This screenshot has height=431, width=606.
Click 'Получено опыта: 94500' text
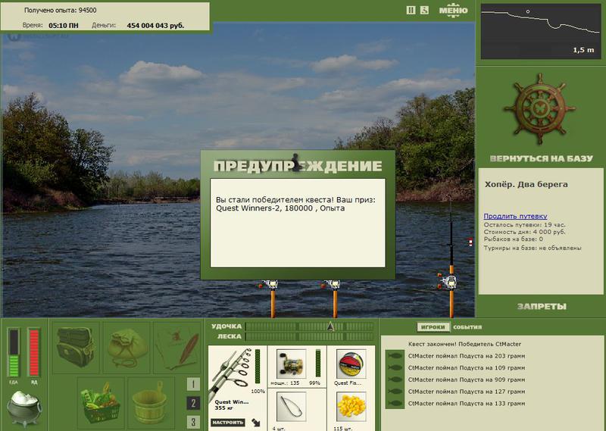61,11
